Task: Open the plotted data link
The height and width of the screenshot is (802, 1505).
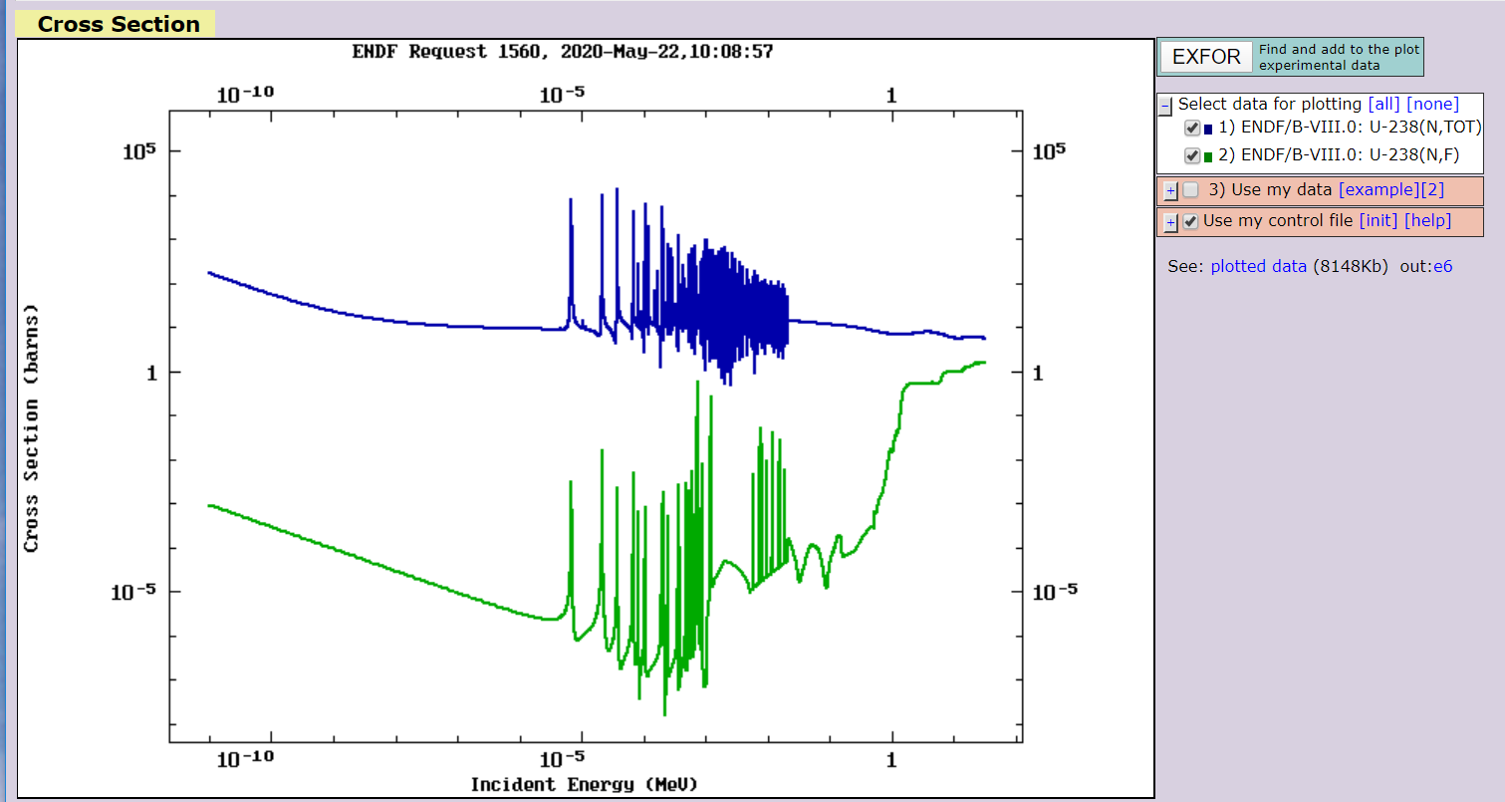Action: coord(1259,266)
